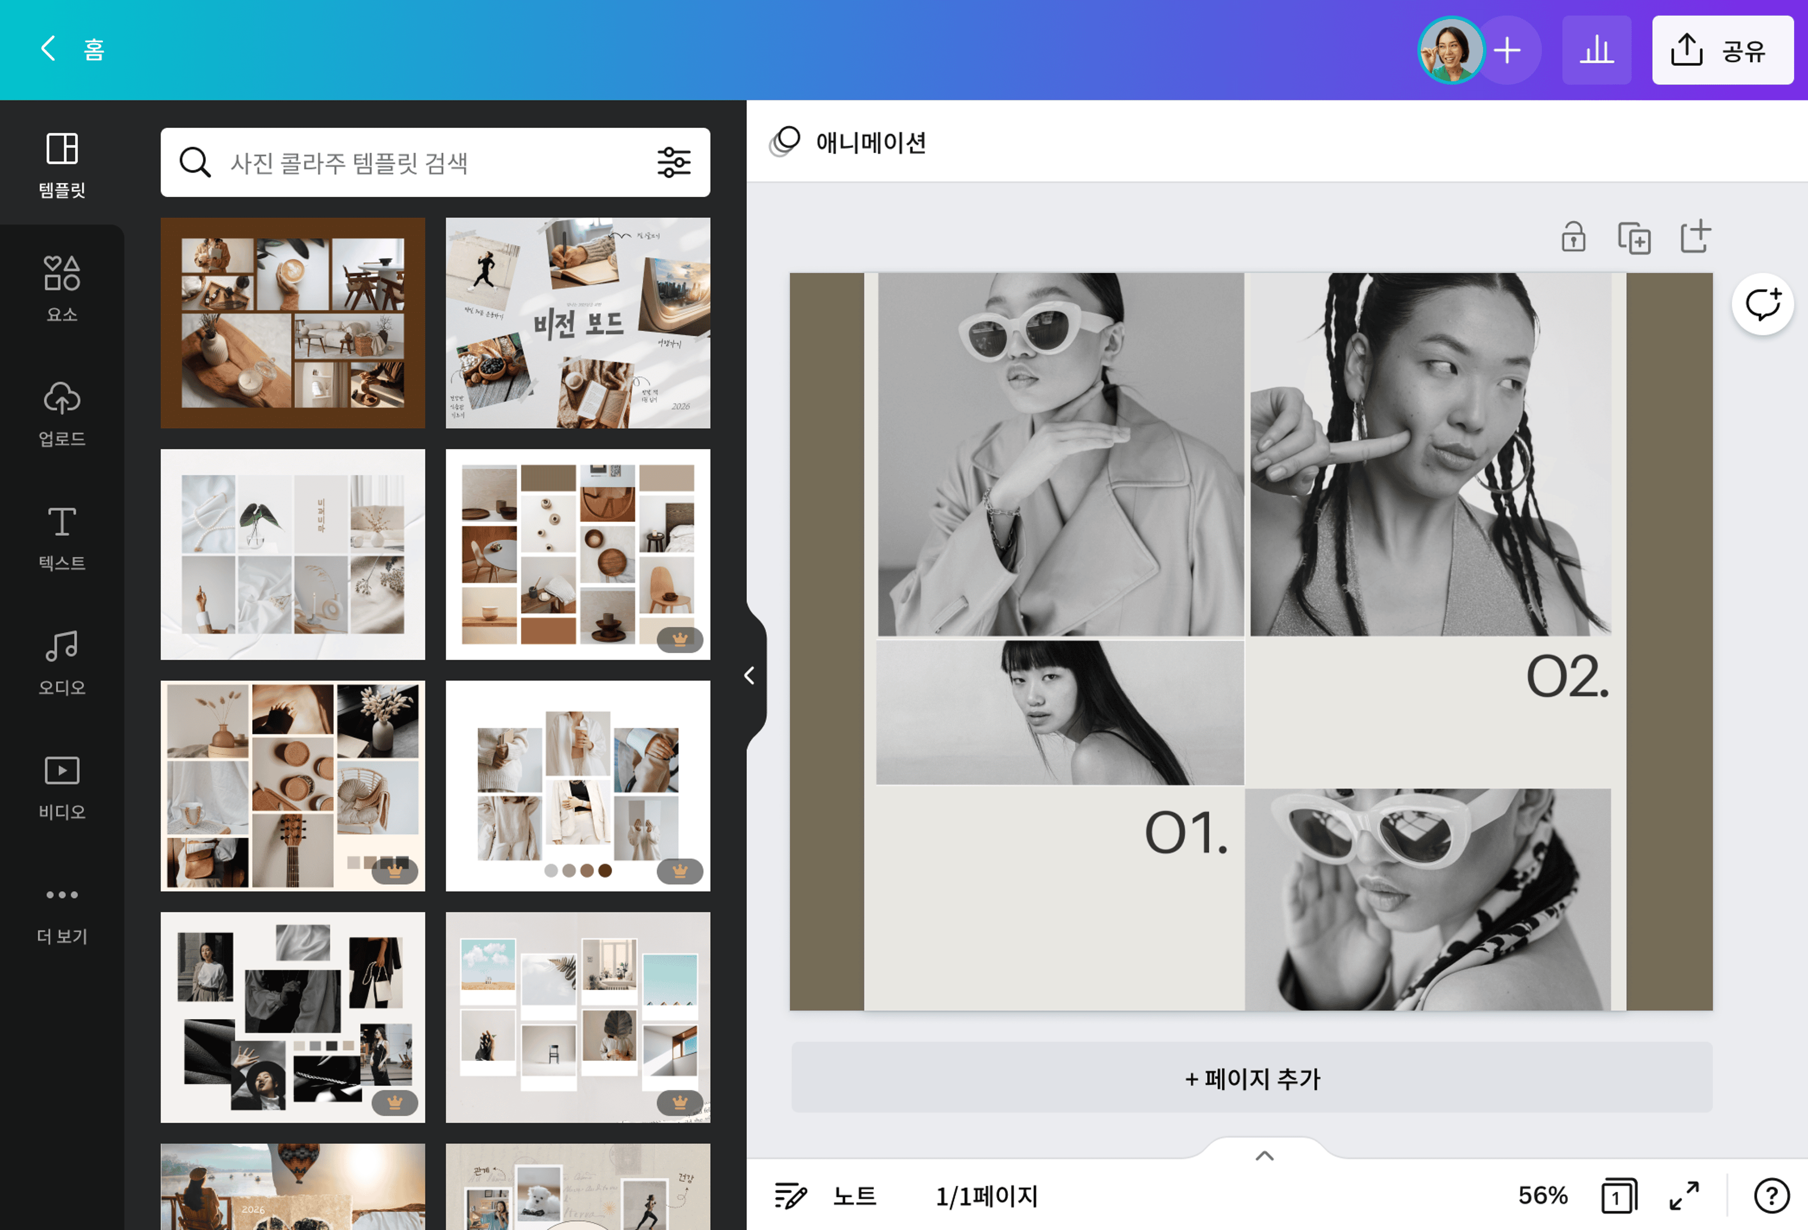Click the 홈 home label
This screenshot has width=1808, height=1230.
94,50
